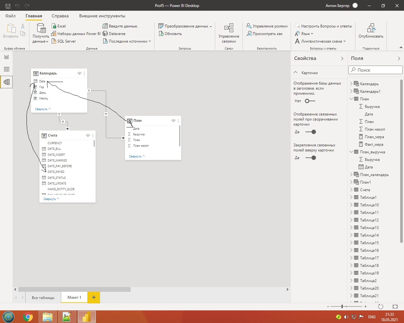Click Опубликовать publish button

tap(371, 31)
